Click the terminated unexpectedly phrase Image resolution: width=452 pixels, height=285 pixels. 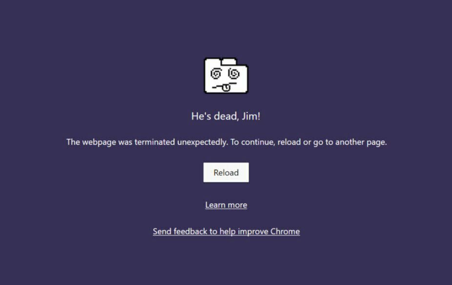(181, 142)
